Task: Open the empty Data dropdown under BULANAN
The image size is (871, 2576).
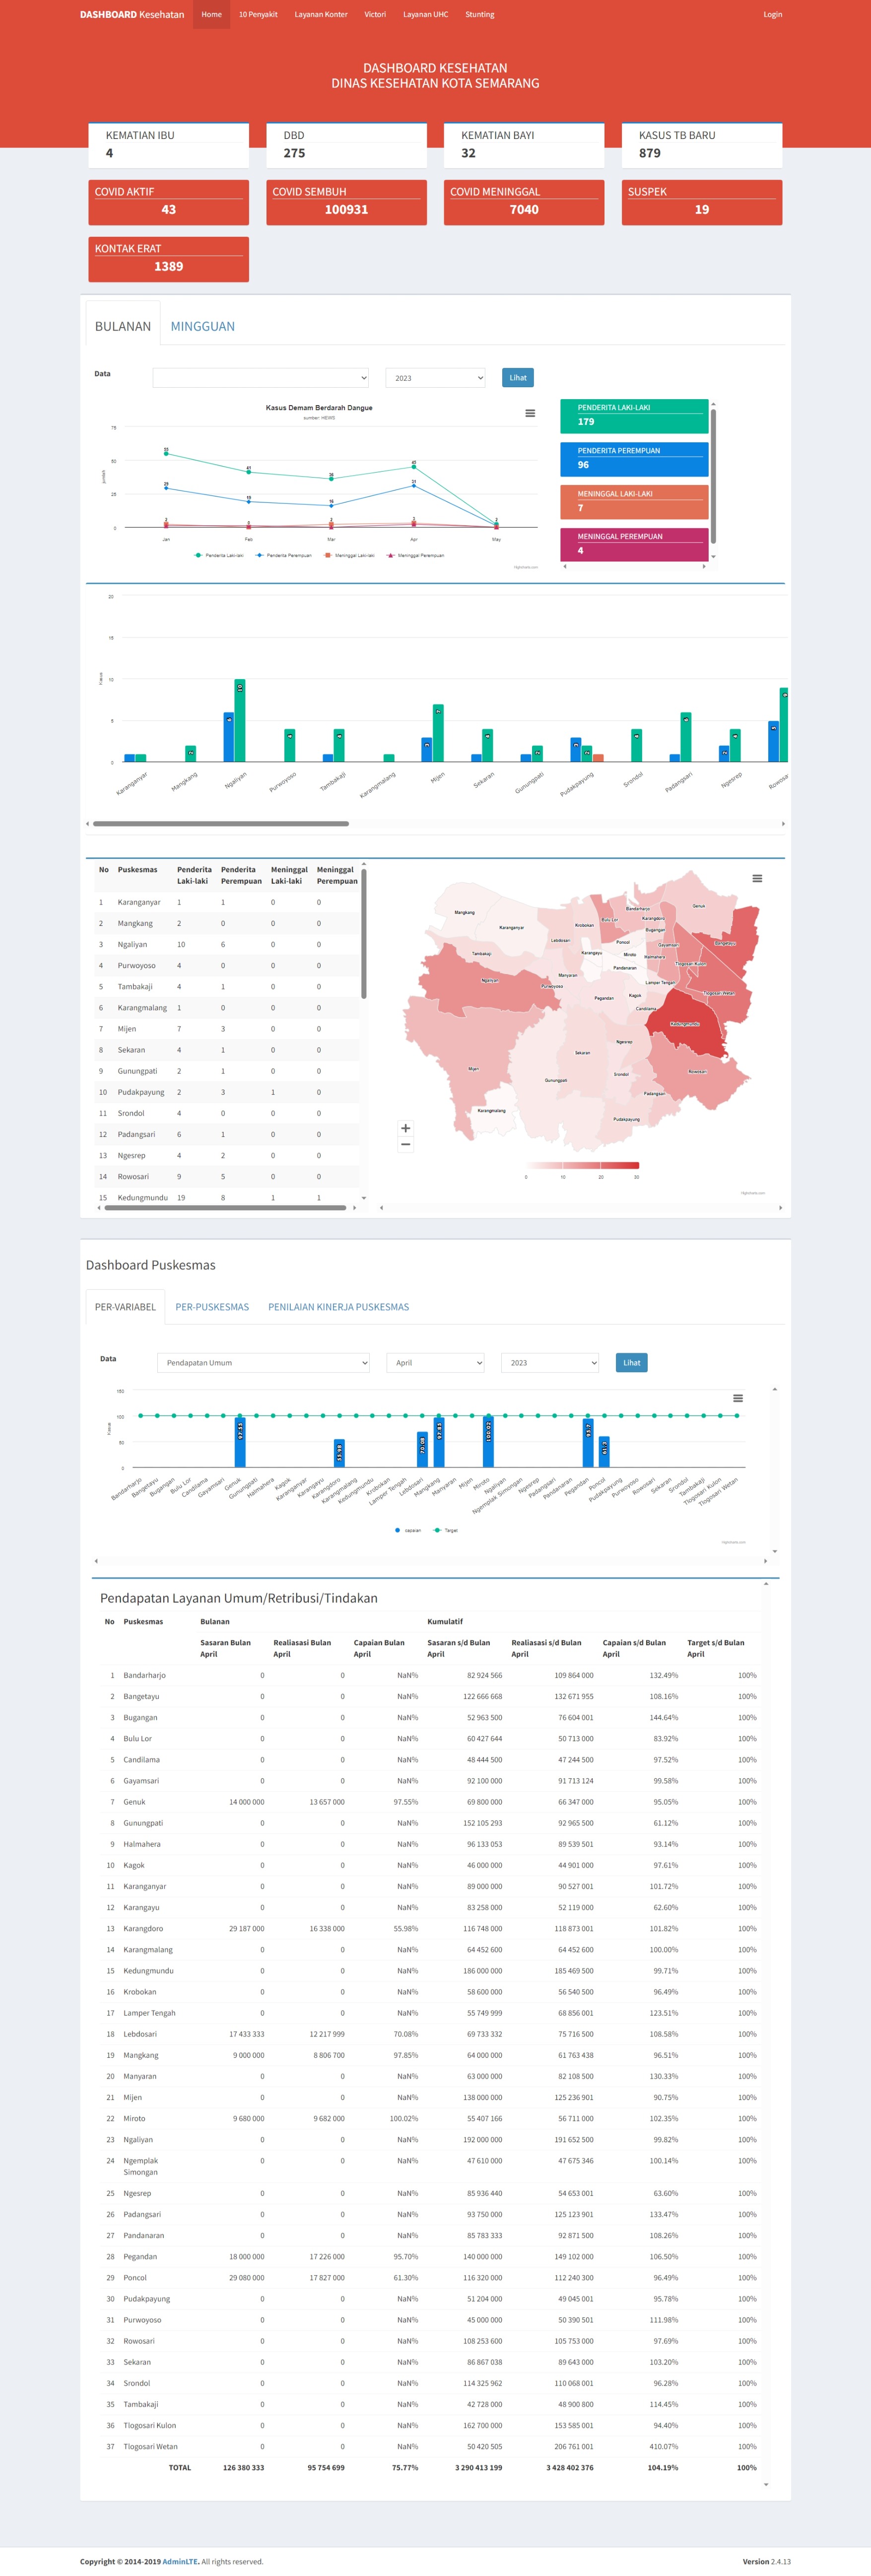Action: point(260,378)
